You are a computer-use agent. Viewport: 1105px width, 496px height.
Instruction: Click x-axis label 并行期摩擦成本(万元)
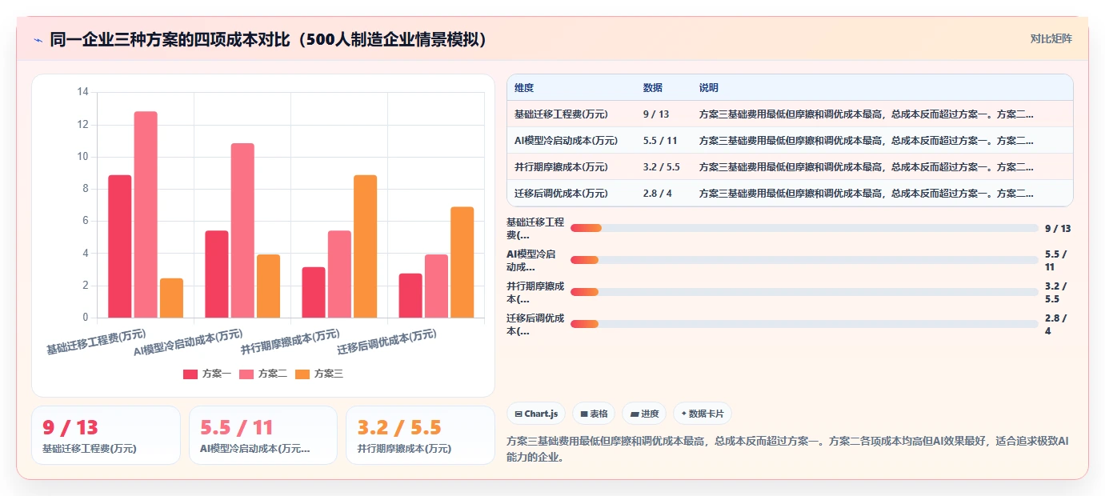tap(290, 342)
